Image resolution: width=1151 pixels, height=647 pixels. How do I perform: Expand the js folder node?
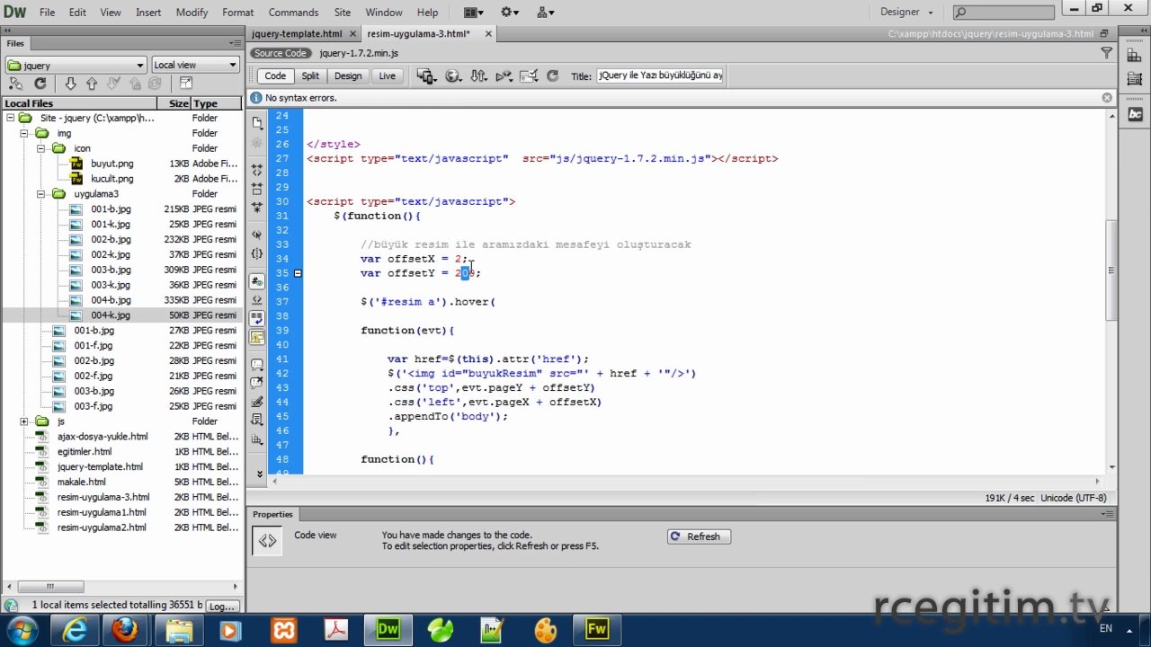(x=25, y=421)
